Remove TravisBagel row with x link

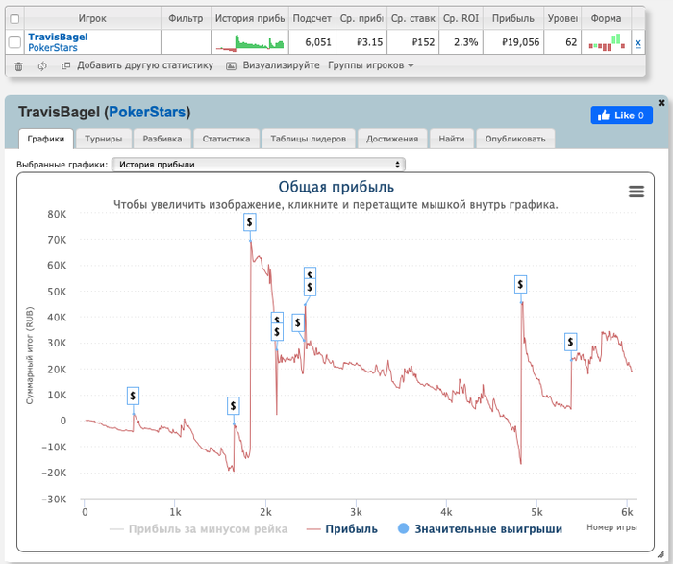pos(637,42)
